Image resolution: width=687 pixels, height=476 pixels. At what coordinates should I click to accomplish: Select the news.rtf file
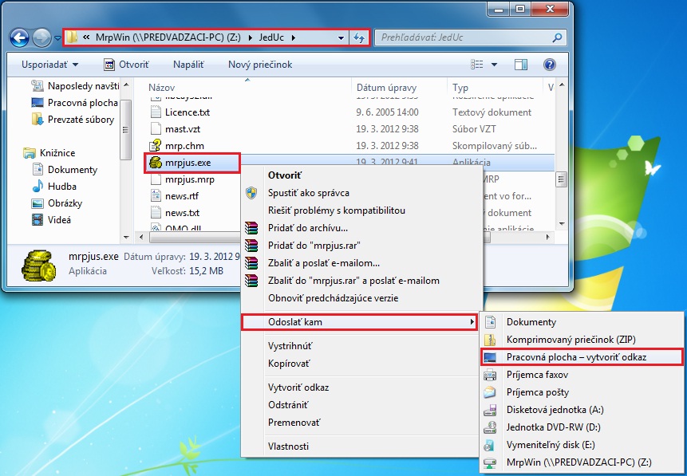tap(175, 196)
